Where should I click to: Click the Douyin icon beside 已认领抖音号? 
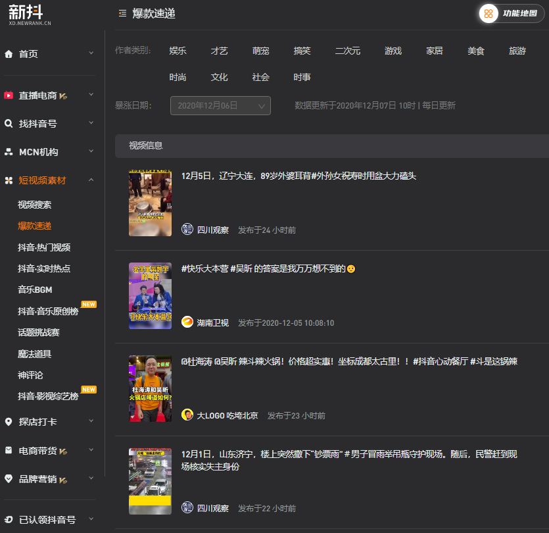[x=9, y=520]
